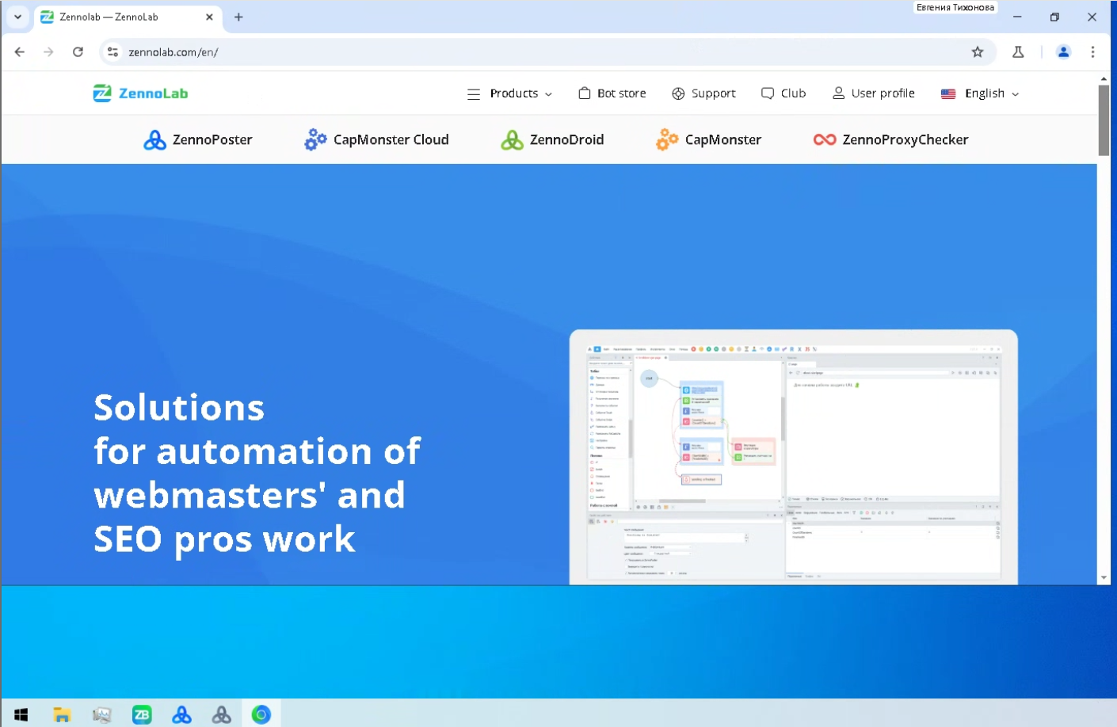Close the Zennolab browser tab
Viewport: 1117px width, 727px height.
tap(209, 17)
